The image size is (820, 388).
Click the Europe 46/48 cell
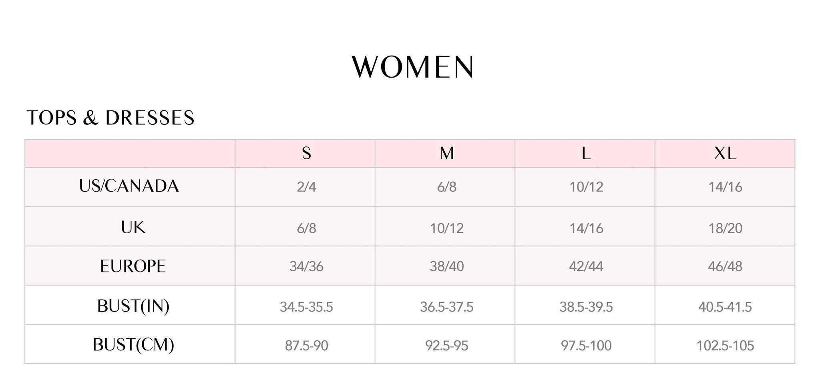point(725,267)
